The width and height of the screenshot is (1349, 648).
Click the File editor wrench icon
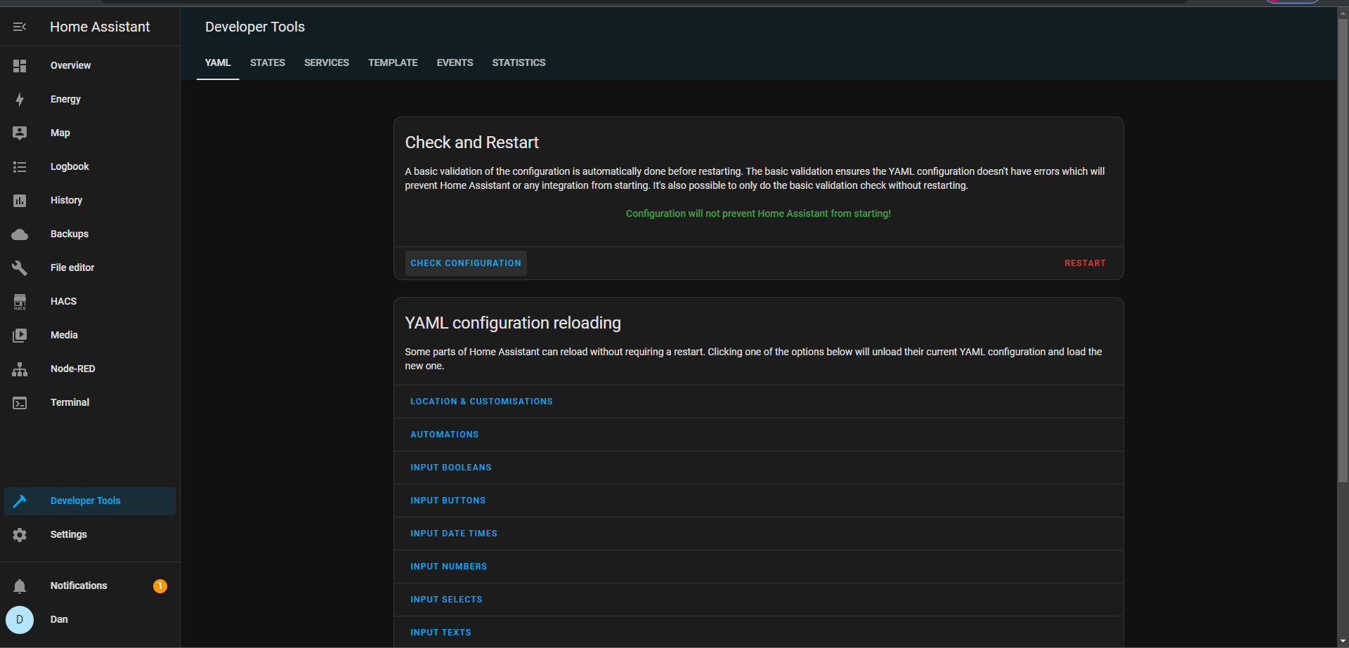click(x=20, y=267)
